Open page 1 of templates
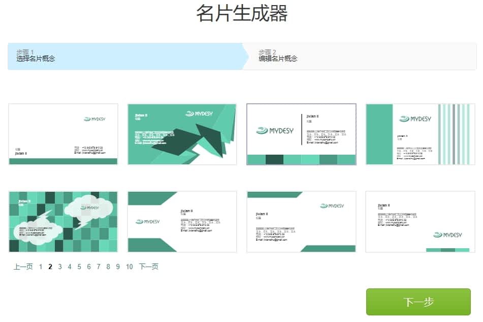 (x=41, y=267)
